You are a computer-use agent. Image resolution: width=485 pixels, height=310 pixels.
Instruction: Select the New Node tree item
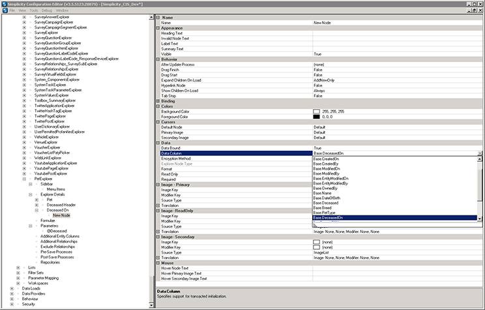pos(61,215)
